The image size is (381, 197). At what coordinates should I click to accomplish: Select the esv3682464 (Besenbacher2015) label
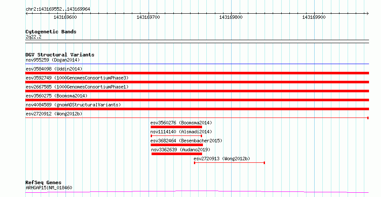pos(186,141)
